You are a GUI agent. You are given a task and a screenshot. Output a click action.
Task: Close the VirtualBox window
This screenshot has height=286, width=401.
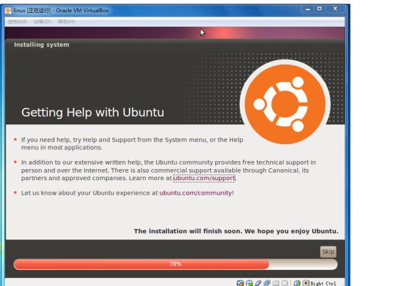(335, 9)
